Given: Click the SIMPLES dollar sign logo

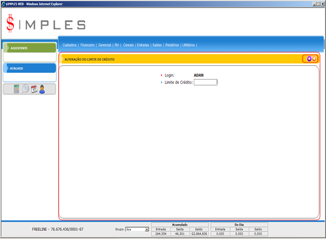Looking at the screenshot, I should pos(11,23).
